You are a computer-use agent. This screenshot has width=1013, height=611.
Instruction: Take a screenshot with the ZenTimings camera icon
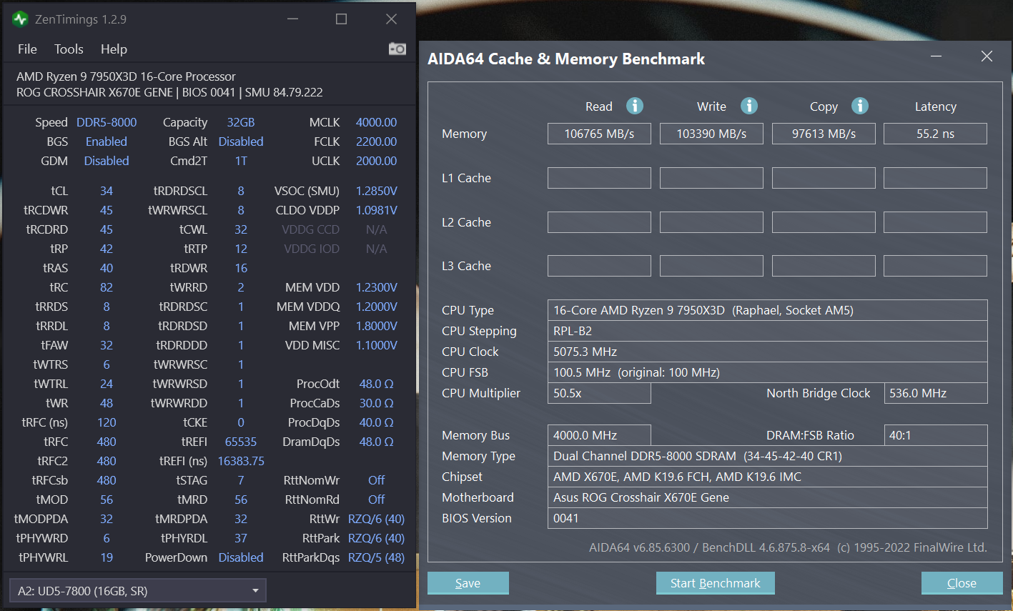(x=397, y=49)
